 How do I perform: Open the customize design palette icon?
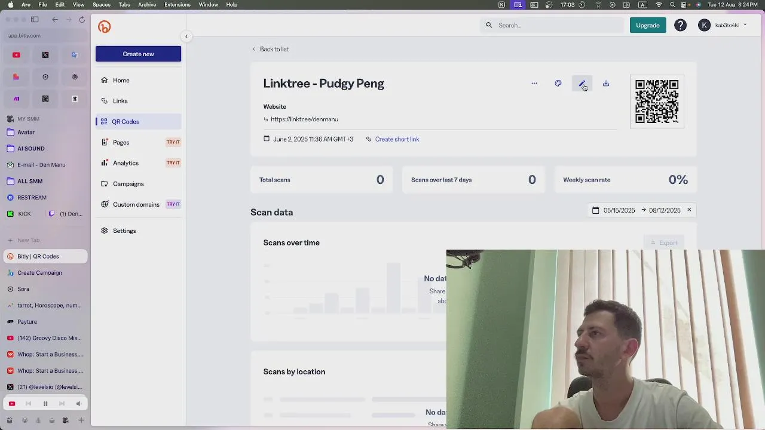(558, 84)
